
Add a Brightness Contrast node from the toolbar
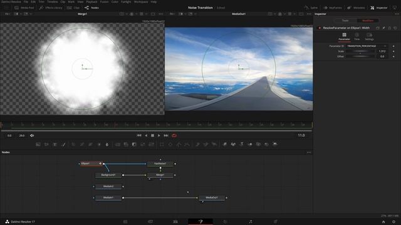tap(99, 144)
